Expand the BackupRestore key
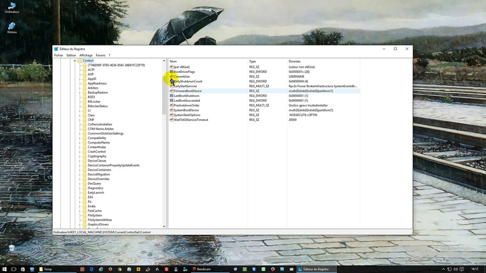 (x=80, y=93)
